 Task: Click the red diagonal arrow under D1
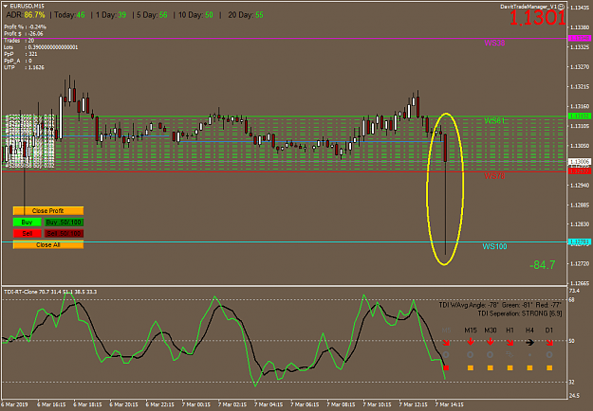pyautogui.click(x=549, y=342)
